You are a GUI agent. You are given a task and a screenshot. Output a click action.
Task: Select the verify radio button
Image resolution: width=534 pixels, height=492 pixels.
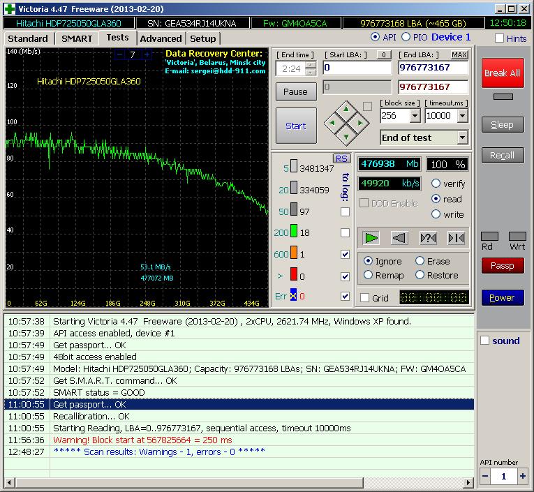(436, 184)
